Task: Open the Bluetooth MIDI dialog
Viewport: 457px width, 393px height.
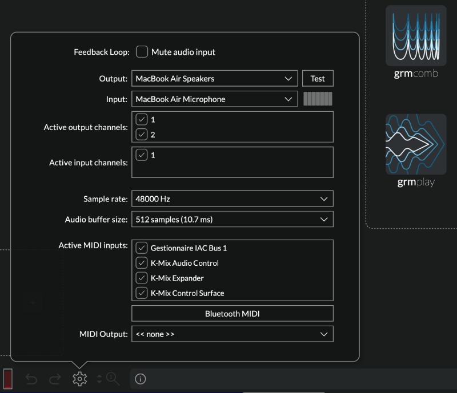Action: tap(232, 313)
